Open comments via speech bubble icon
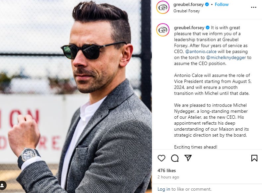 (175, 158)
